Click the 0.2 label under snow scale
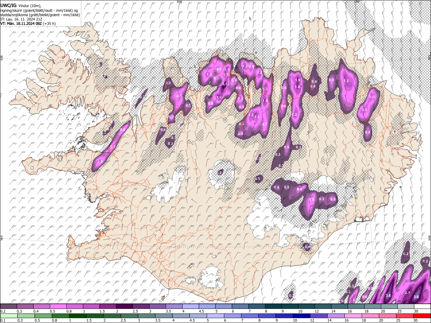Viewport: 431px width, 323px height. point(2,311)
